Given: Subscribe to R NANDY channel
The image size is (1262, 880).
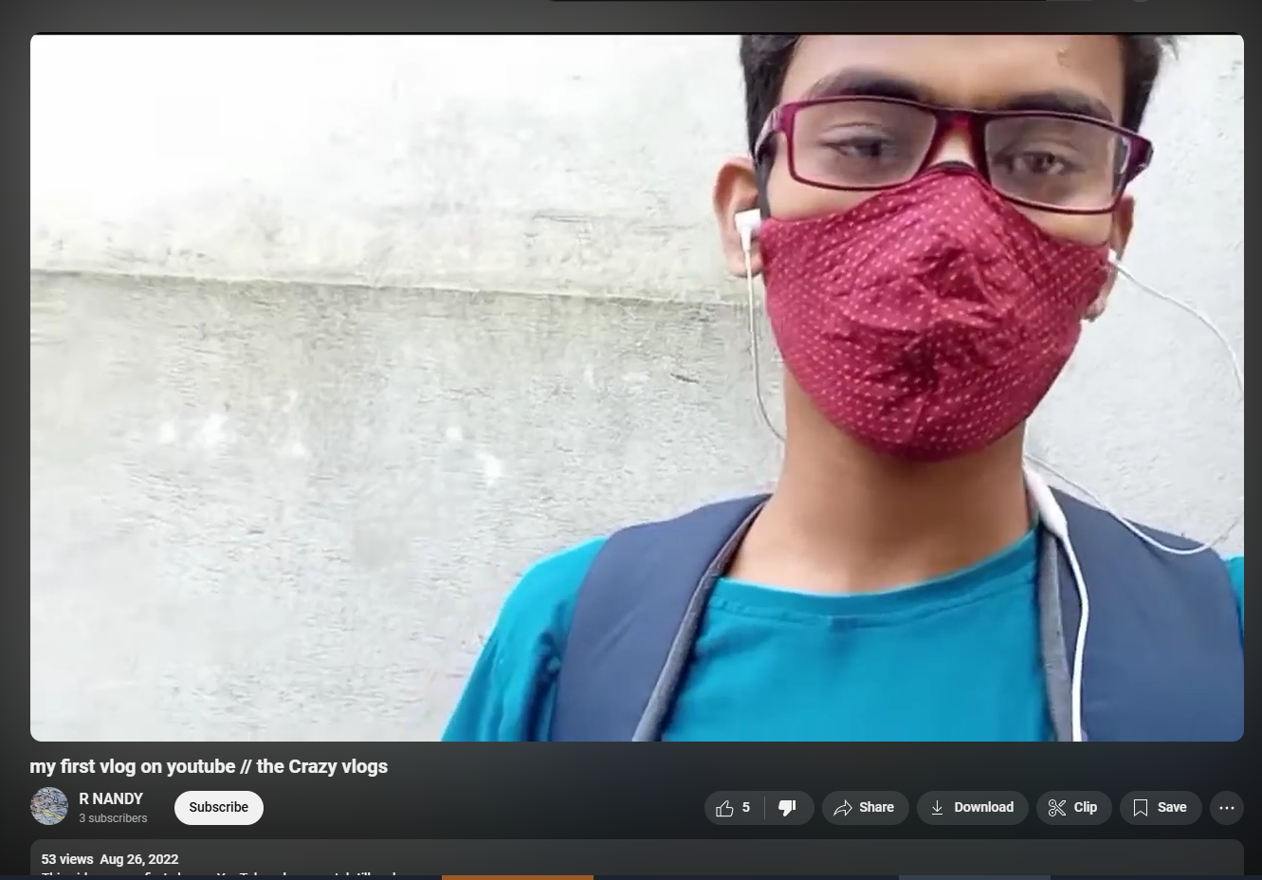Looking at the screenshot, I should (x=219, y=808).
